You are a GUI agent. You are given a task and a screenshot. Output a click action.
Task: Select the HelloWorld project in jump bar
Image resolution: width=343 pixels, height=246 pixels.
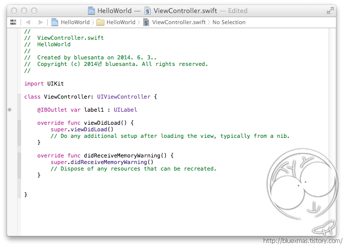[x=70, y=22]
